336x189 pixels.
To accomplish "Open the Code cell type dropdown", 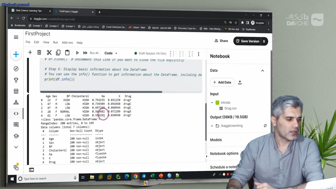I will point(111,53).
